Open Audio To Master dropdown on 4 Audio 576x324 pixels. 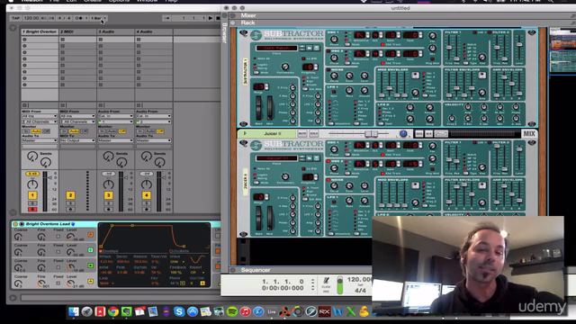154,140
